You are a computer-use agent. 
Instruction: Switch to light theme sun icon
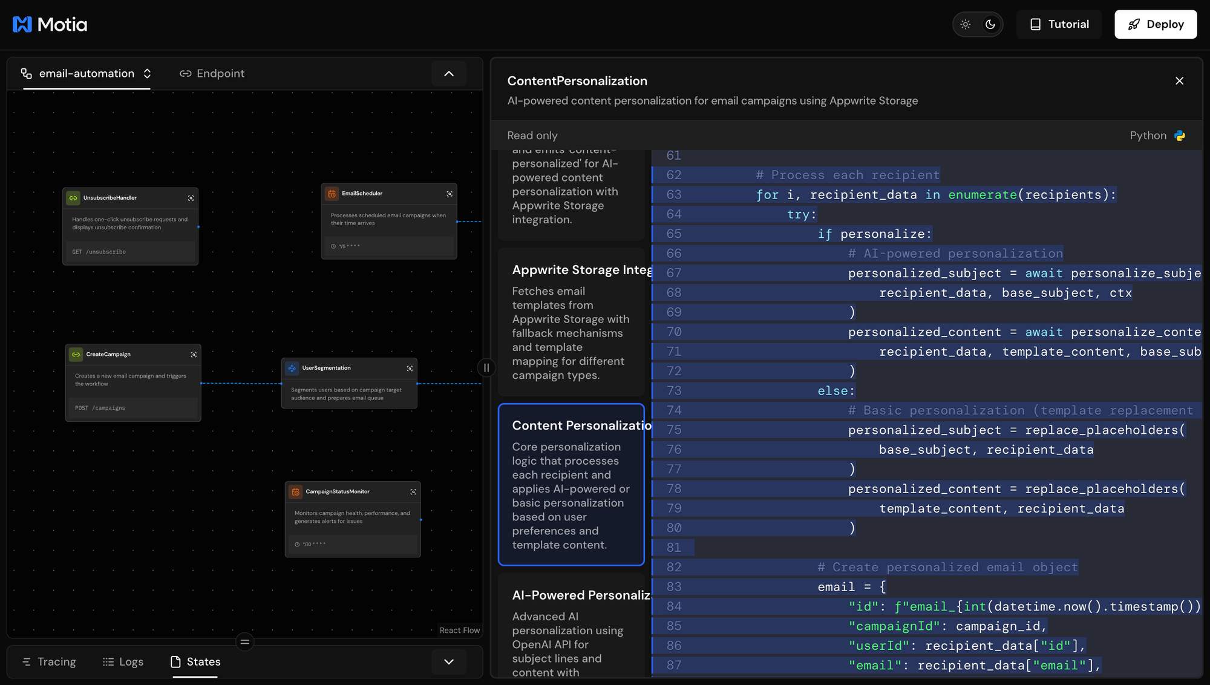[x=966, y=24]
